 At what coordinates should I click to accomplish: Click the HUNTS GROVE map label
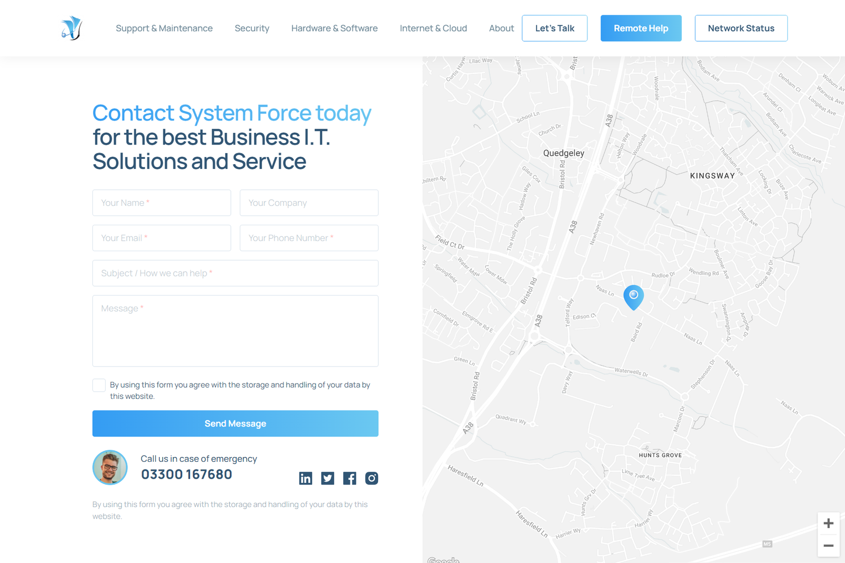(x=660, y=455)
